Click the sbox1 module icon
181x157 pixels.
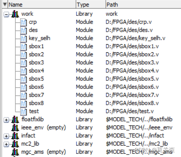(x=23, y=47)
